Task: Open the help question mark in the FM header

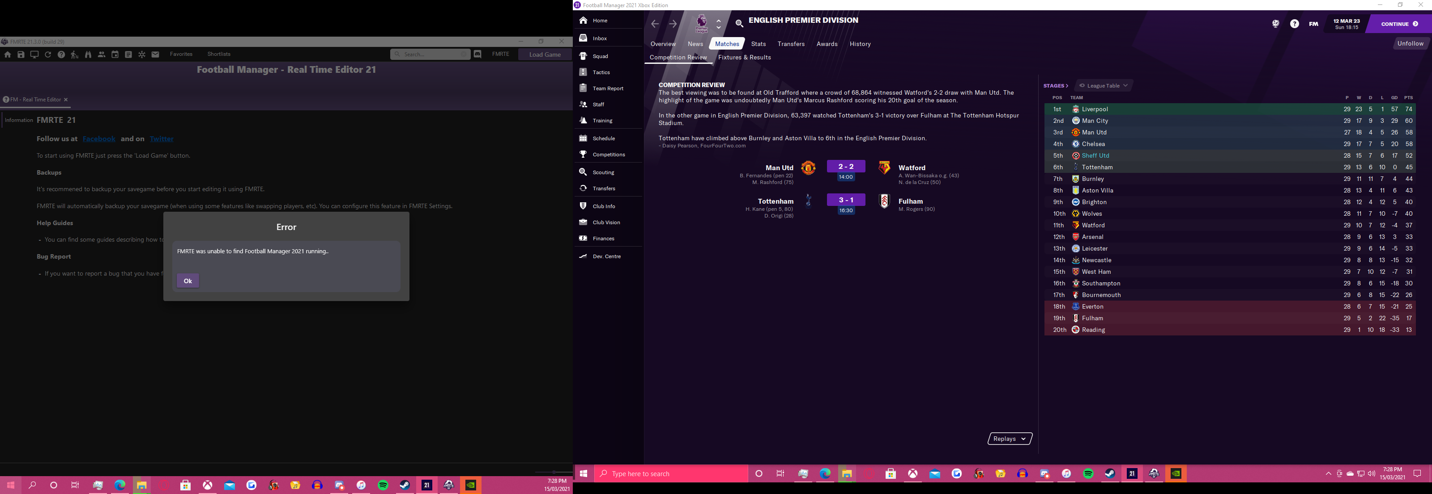Action: (1294, 24)
